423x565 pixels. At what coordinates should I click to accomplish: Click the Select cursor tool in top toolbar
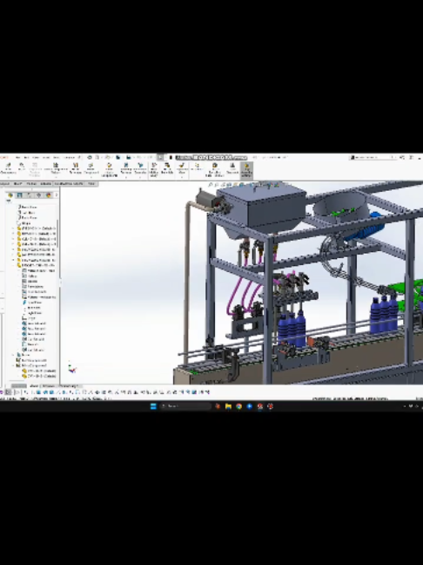160,158
